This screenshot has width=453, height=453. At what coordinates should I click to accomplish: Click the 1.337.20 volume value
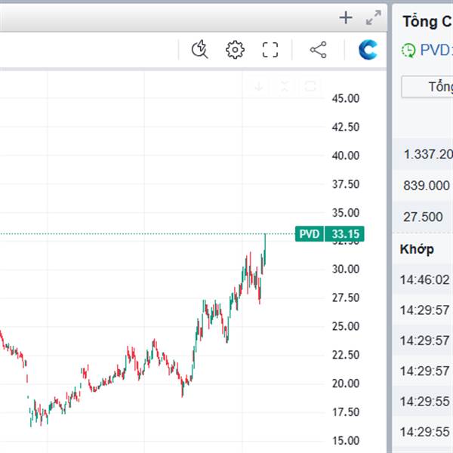click(427, 154)
